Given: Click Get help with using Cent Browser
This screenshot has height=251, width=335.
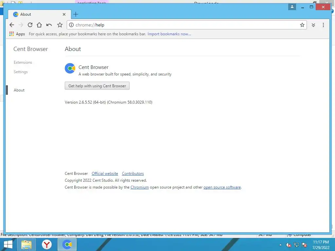Looking at the screenshot, I should [x=97, y=86].
